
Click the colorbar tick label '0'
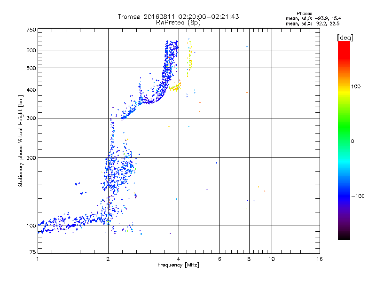pos(352,141)
